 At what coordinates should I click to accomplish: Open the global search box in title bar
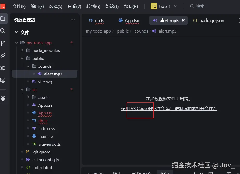[x=198, y=6]
